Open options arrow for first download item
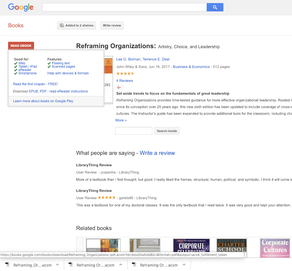292x271 pixels. (x=57, y=265)
